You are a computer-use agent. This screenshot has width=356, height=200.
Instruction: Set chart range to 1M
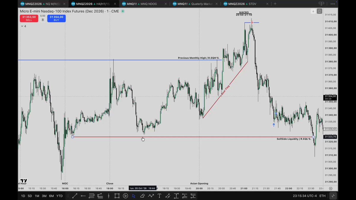(x=37, y=196)
